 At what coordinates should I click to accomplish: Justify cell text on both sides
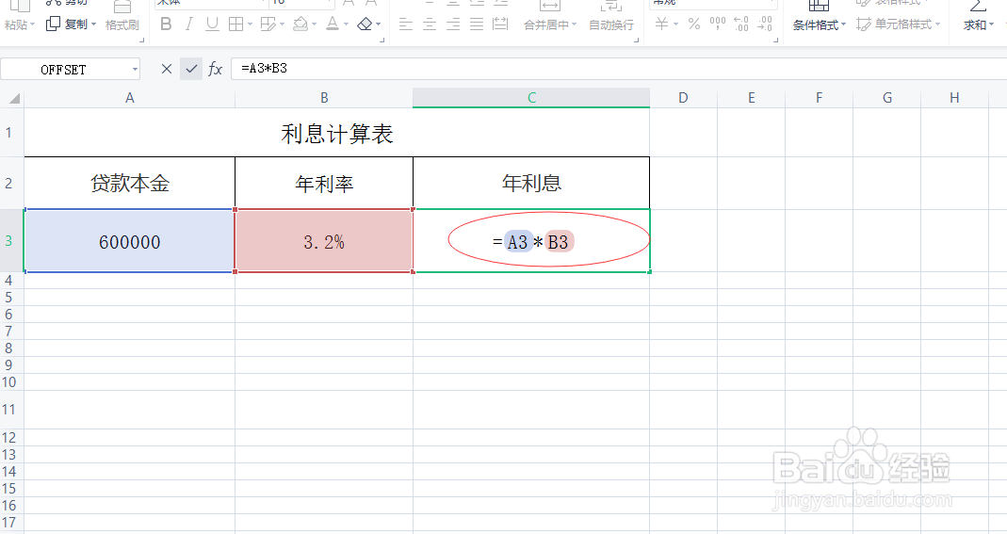(477, 24)
